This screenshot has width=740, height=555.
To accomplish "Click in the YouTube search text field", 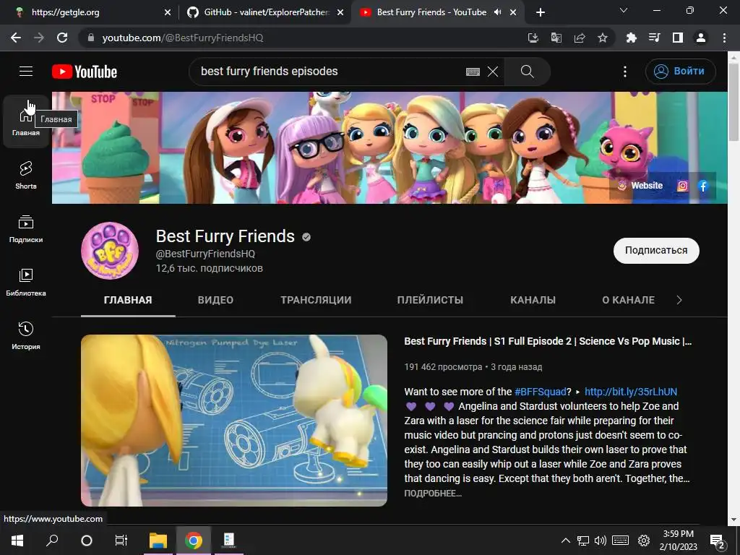I will pyautogui.click(x=330, y=72).
